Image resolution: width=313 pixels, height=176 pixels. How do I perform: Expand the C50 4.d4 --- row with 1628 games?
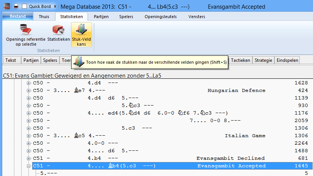pos(28,83)
